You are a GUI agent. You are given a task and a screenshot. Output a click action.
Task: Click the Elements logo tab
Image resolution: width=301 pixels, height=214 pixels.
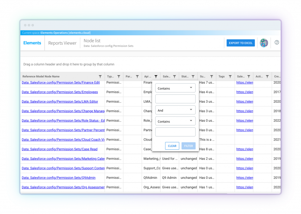[x=32, y=43]
